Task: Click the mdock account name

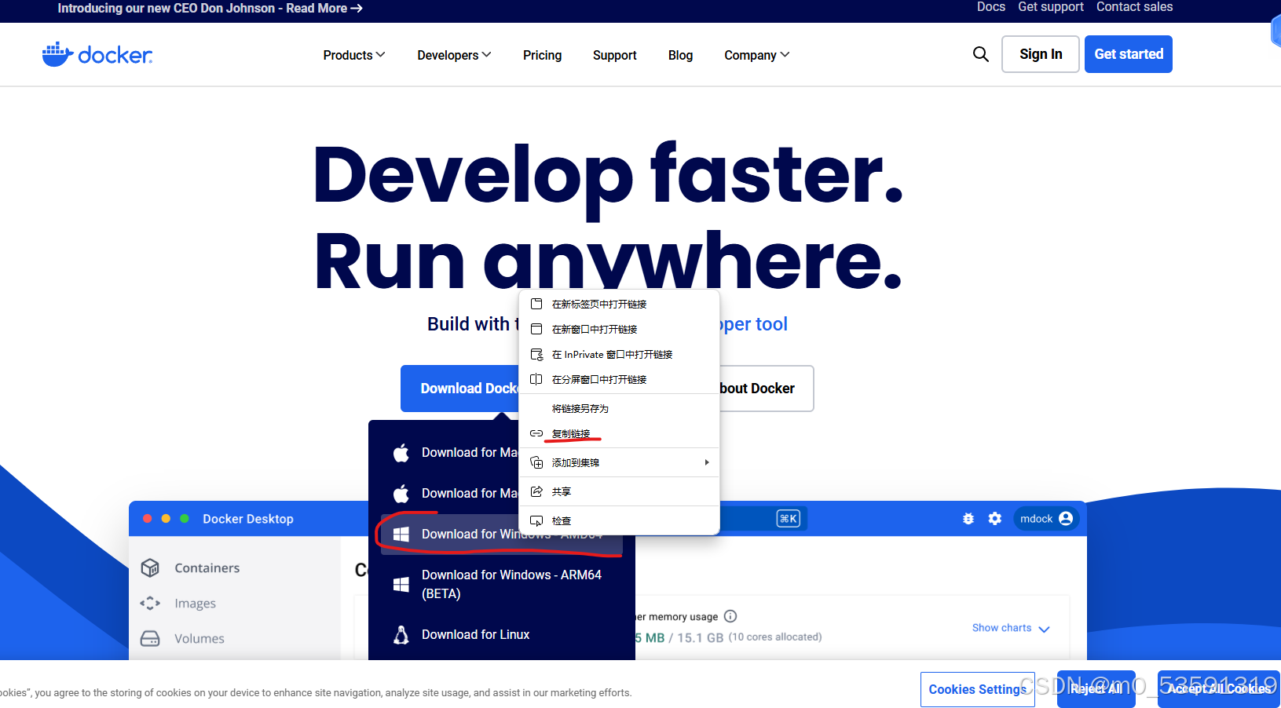Action: pyautogui.click(x=1036, y=519)
